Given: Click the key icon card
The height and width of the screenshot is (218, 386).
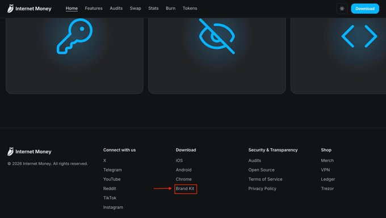Looking at the screenshot, I should [x=74, y=56].
